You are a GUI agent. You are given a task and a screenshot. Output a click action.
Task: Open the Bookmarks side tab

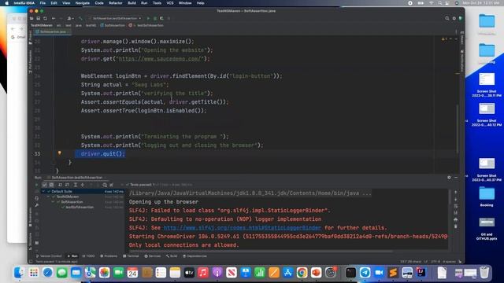[x=31, y=217]
